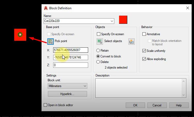The width and height of the screenshot is (194, 117).
Task: Expand the block Name dropdown
Action: pos(112,21)
